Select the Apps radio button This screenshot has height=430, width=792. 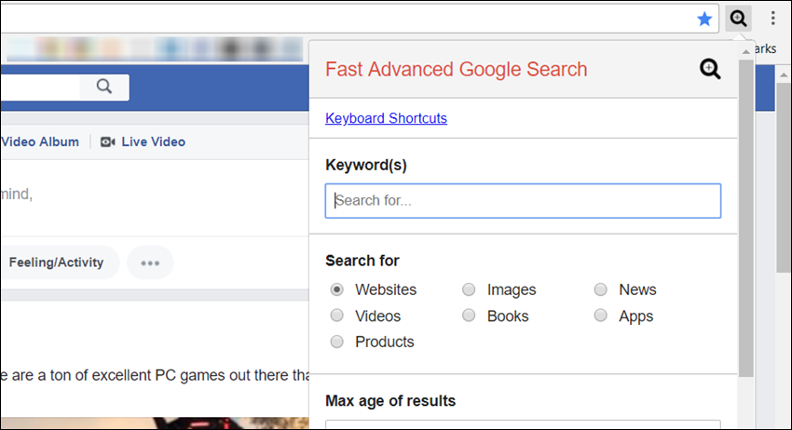pyautogui.click(x=601, y=316)
